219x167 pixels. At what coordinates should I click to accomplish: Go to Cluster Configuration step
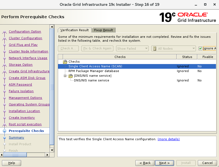tap(25, 38)
